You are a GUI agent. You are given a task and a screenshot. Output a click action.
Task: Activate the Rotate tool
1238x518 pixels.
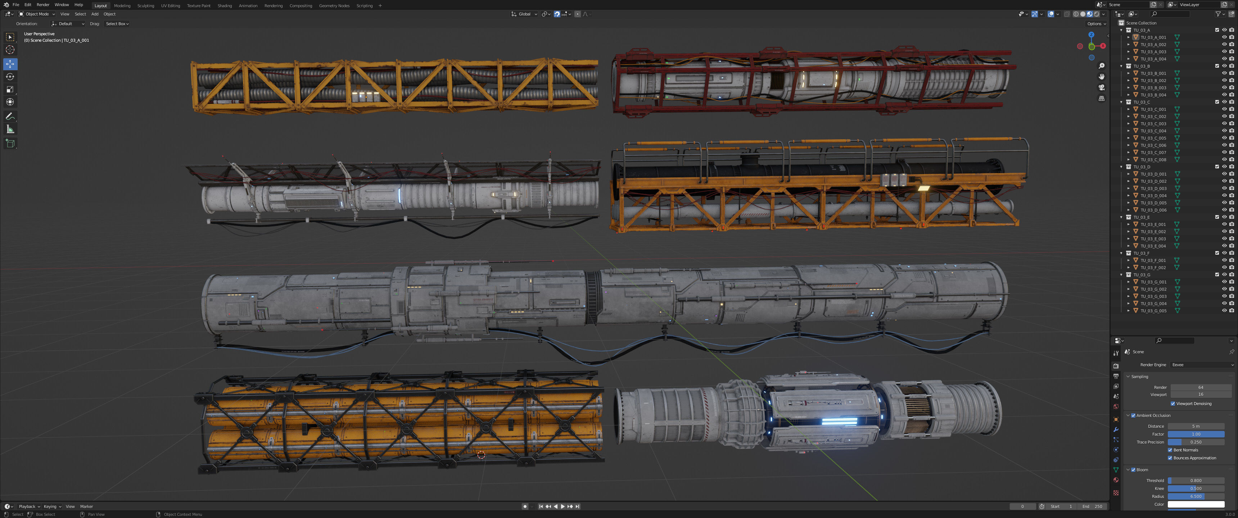pyautogui.click(x=10, y=76)
